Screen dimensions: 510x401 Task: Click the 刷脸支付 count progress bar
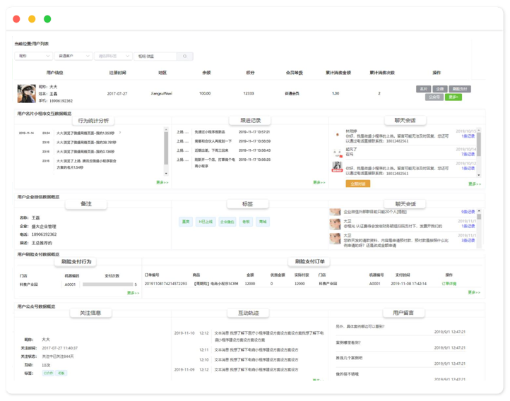click(107, 285)
